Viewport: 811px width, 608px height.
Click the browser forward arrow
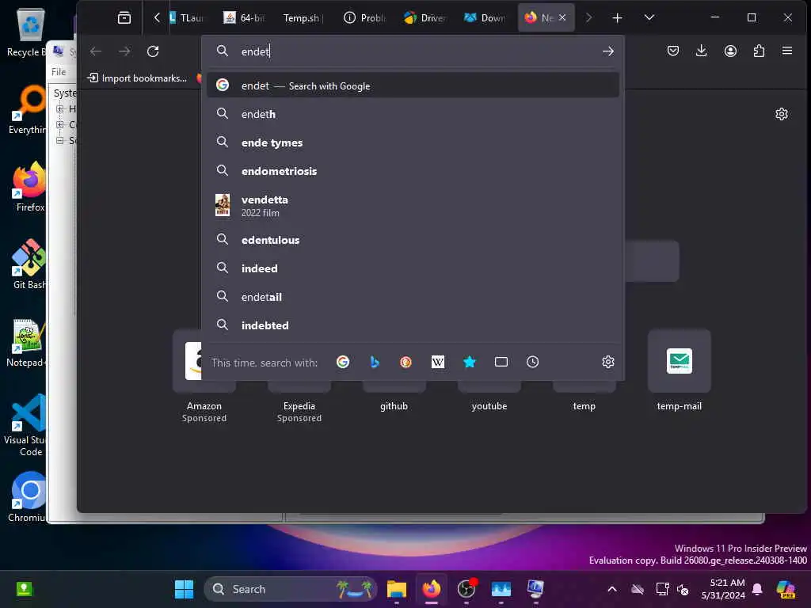pos(124,51)
